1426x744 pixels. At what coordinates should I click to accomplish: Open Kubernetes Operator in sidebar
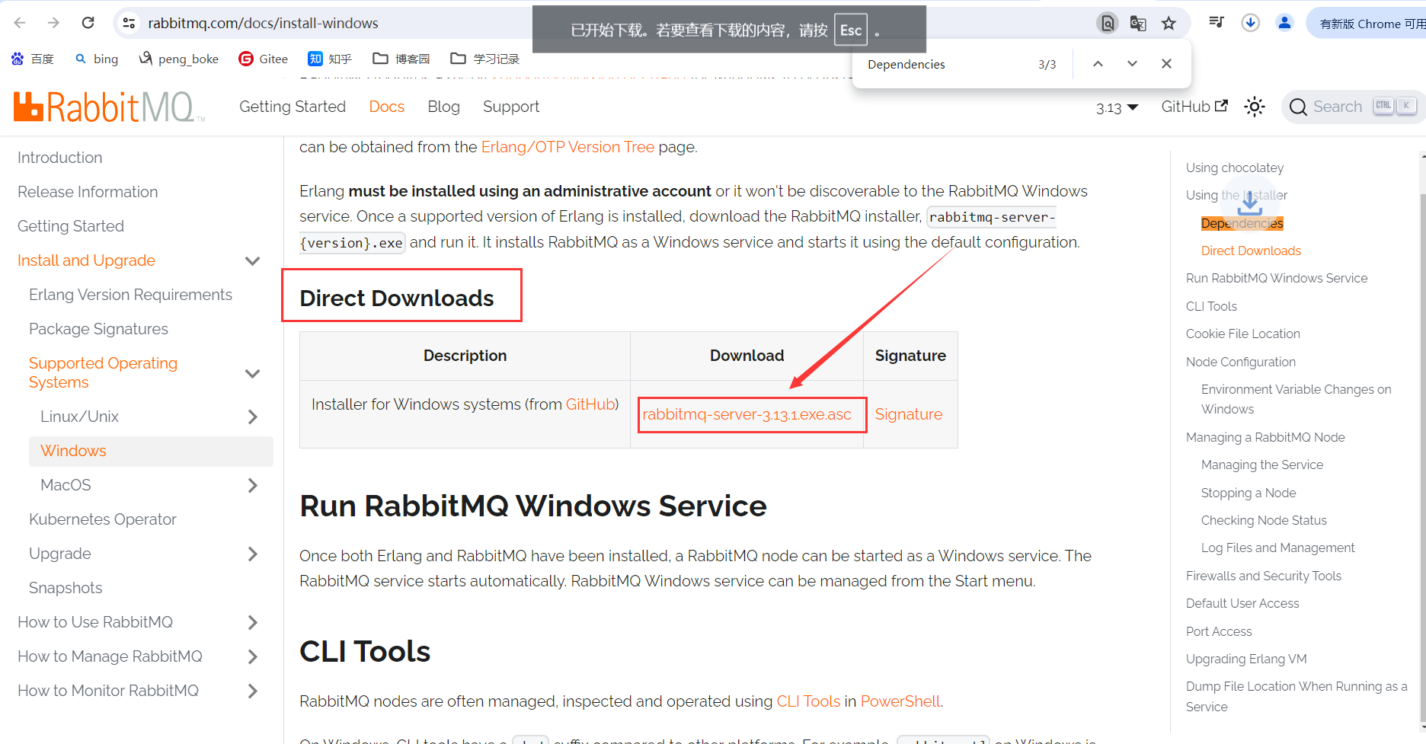[103, 519]
